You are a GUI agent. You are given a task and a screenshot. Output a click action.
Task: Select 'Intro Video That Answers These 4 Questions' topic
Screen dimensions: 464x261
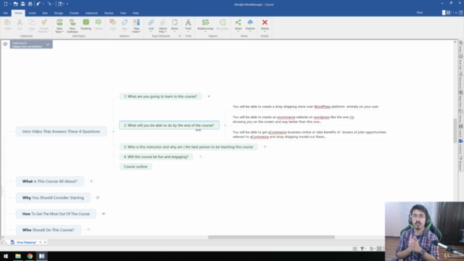click(x=61, y=131)
